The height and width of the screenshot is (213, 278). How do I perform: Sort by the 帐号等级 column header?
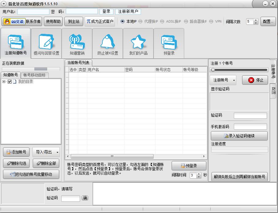coord(195,70)
